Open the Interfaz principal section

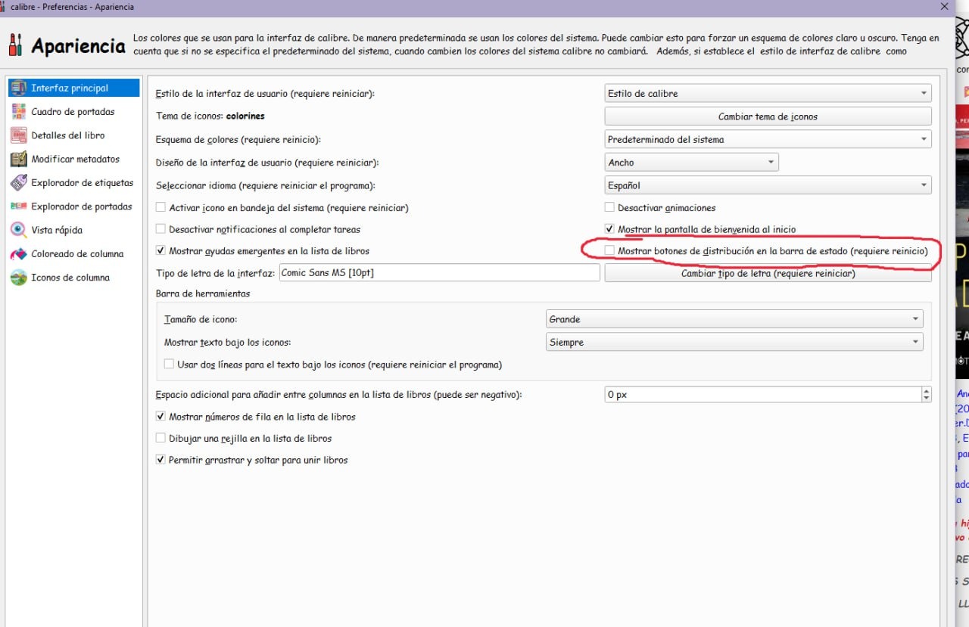click(x=73, y=88)
